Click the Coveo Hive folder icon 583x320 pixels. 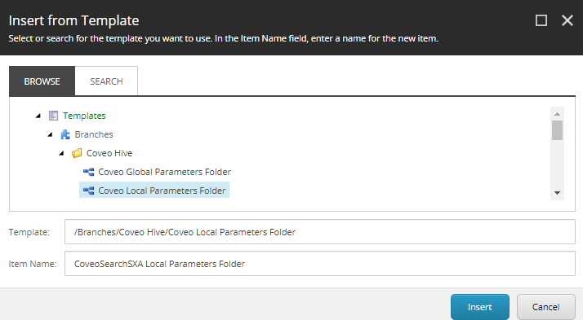pos(77,153)
